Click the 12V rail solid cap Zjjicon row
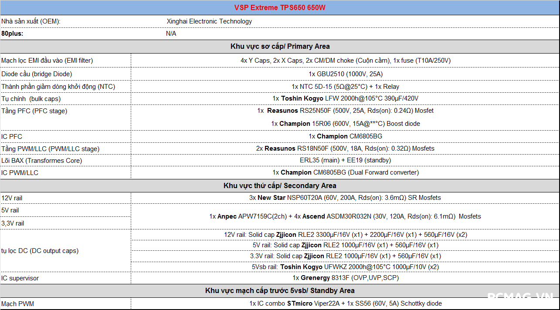Viewport: 560px width, 310px height. coord(345,235)
